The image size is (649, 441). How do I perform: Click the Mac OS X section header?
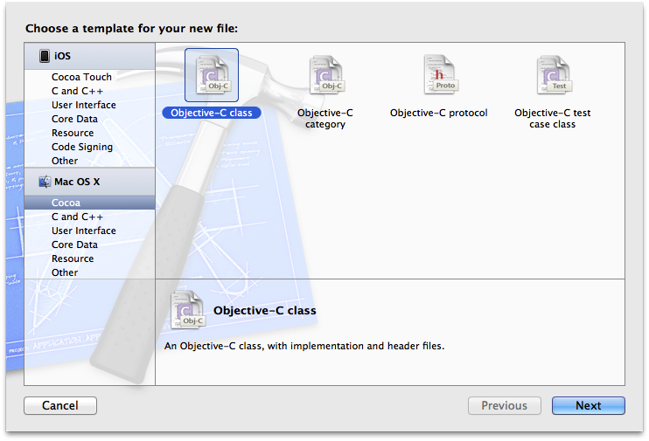point(89,182)
